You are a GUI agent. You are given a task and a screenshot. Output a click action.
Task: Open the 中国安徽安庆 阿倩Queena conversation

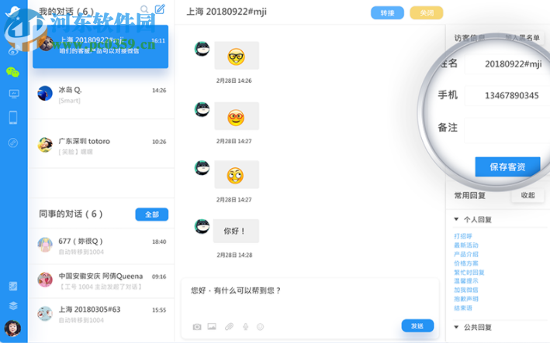tap(102, 281)
